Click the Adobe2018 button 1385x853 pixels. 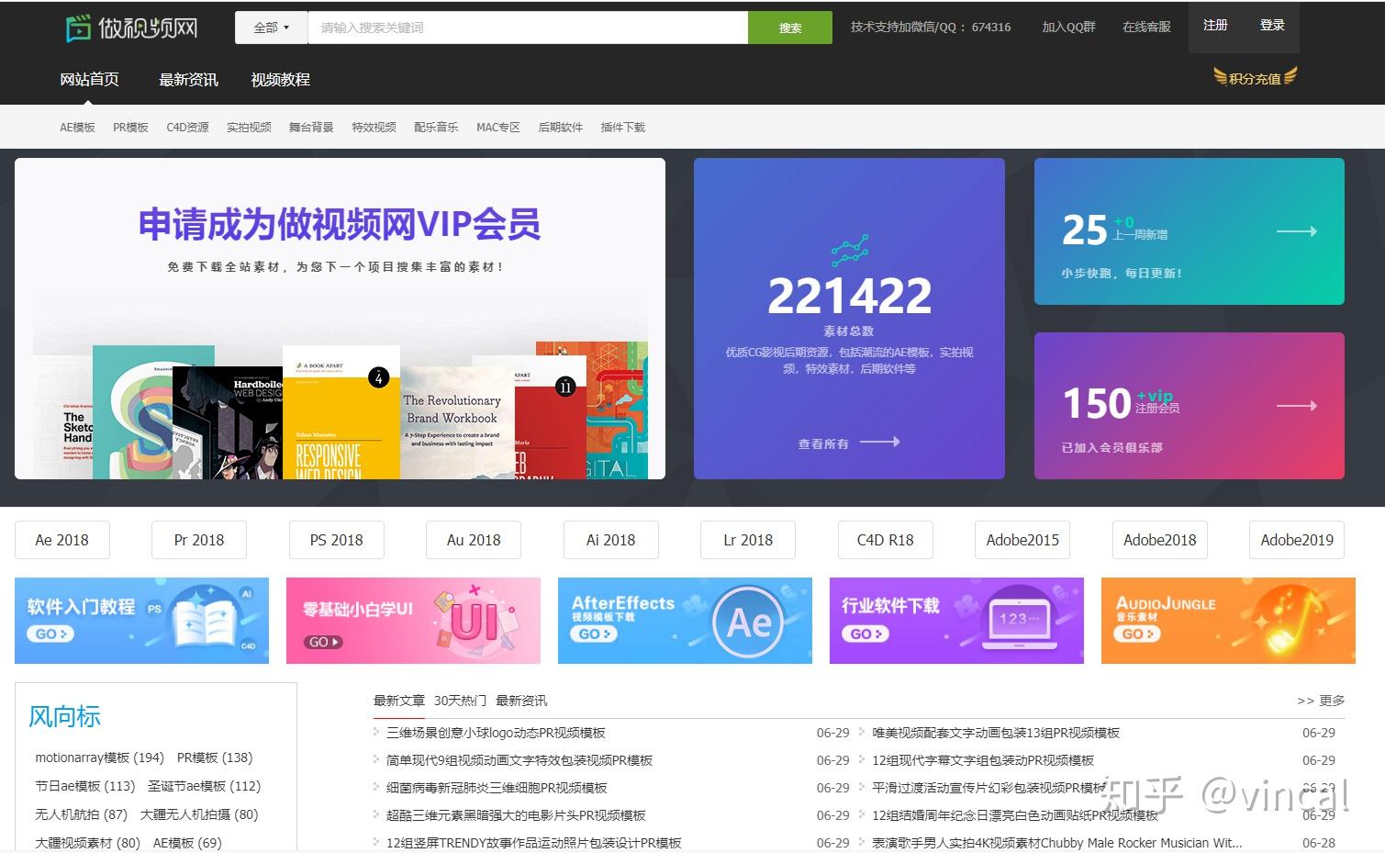(1160, 540)
